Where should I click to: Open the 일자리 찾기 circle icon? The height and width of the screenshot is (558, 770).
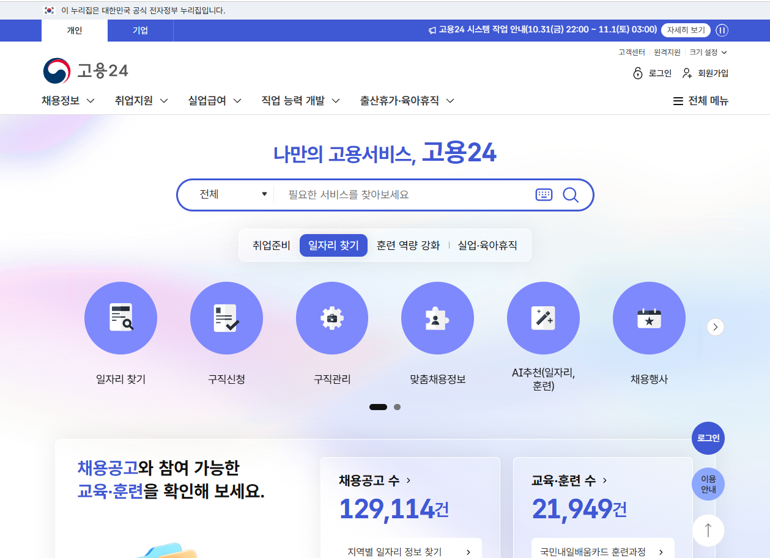[120, 318]
